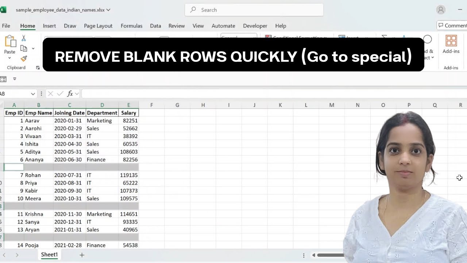Click the Insert Function fx icon
467x263 pixels.
pyautogui.click(x=70, y=94)
